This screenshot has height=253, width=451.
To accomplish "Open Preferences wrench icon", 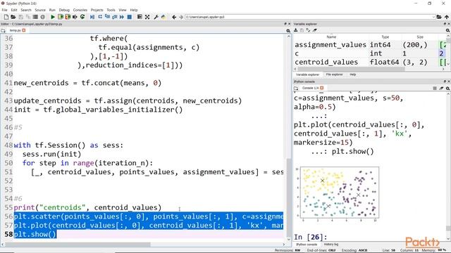I will tap(156, 17).
